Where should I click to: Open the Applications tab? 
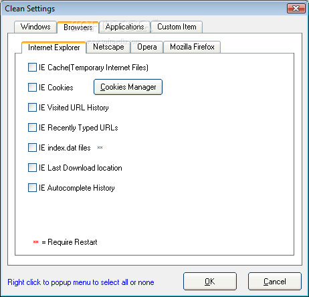click(124, 27)
